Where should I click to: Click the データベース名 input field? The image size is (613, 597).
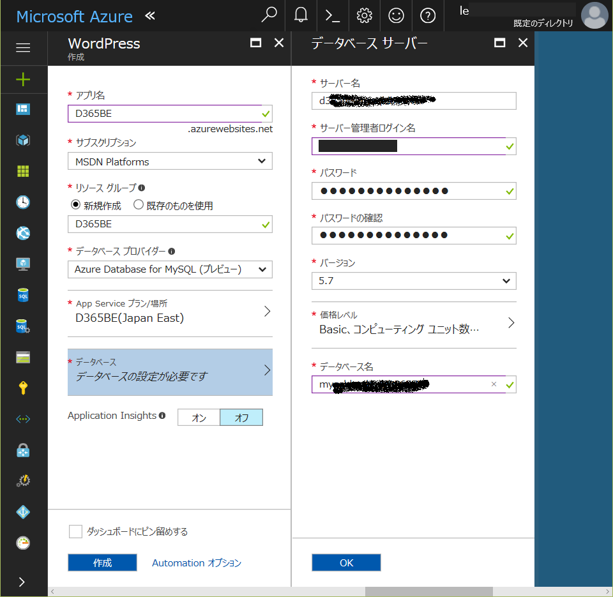pyautogui.click(x=414, y=384)
